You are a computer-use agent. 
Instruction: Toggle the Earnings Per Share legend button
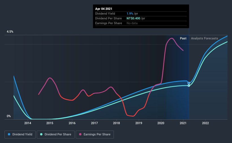[95, 135]
